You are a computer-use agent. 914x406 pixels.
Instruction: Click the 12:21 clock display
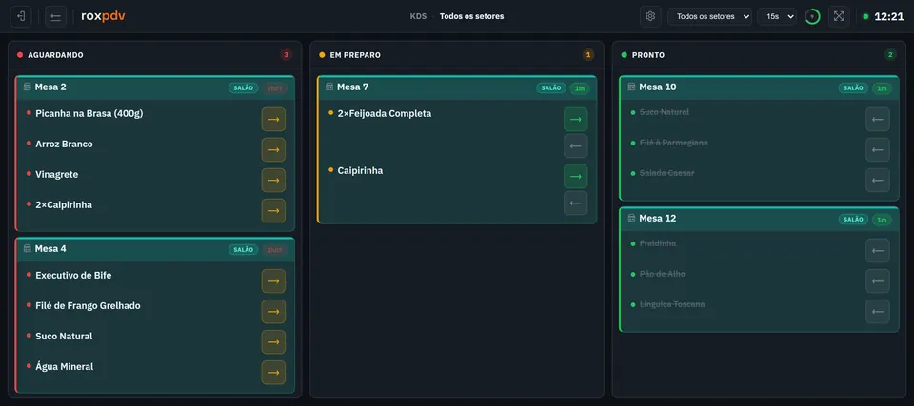[x=889, y=17]
